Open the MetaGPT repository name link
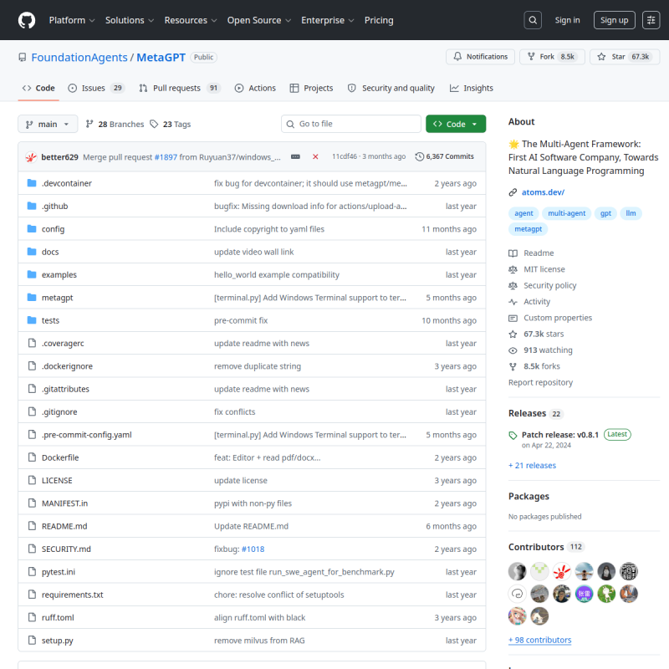Viewport: 669px width, 669px height. pyautogui.click(x=161, y=57)
